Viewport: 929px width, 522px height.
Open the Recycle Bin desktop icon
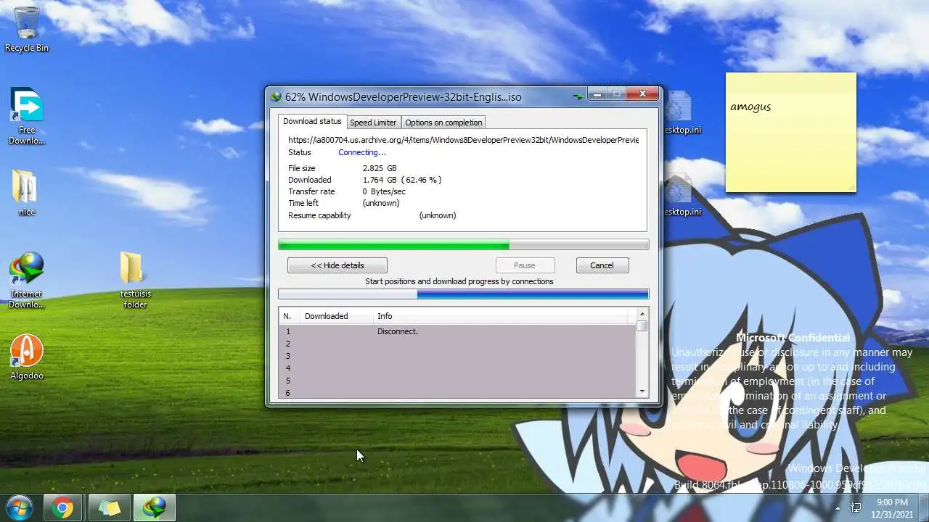click(27, 29)
